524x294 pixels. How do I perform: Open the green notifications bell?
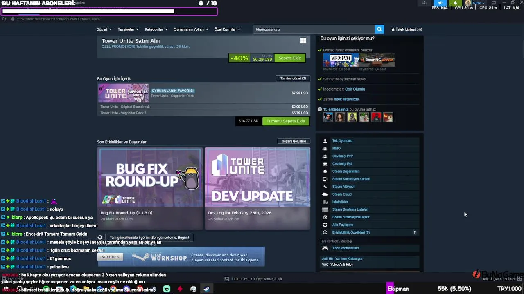455,3
